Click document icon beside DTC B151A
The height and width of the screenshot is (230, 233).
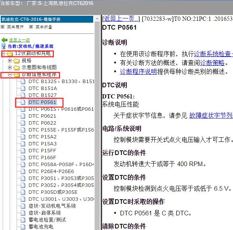(x=23, y=88)
